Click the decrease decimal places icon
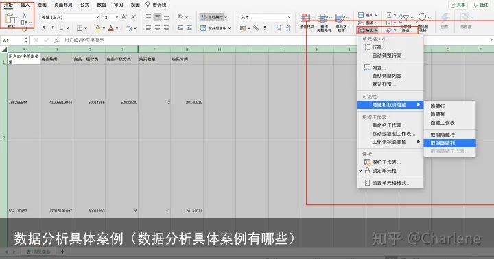 [288, 28]
